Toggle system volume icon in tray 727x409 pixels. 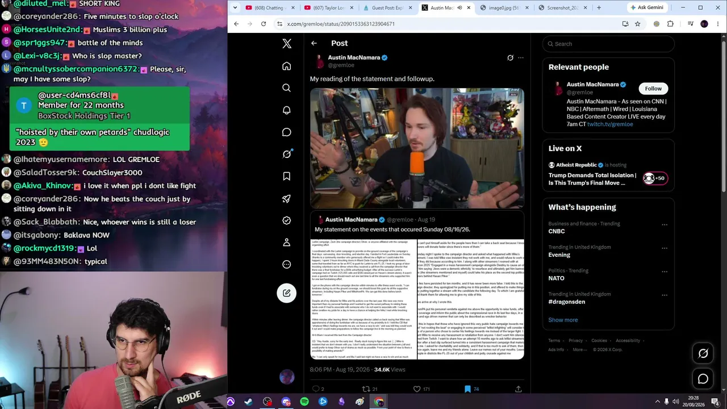[x=676, y=402]
